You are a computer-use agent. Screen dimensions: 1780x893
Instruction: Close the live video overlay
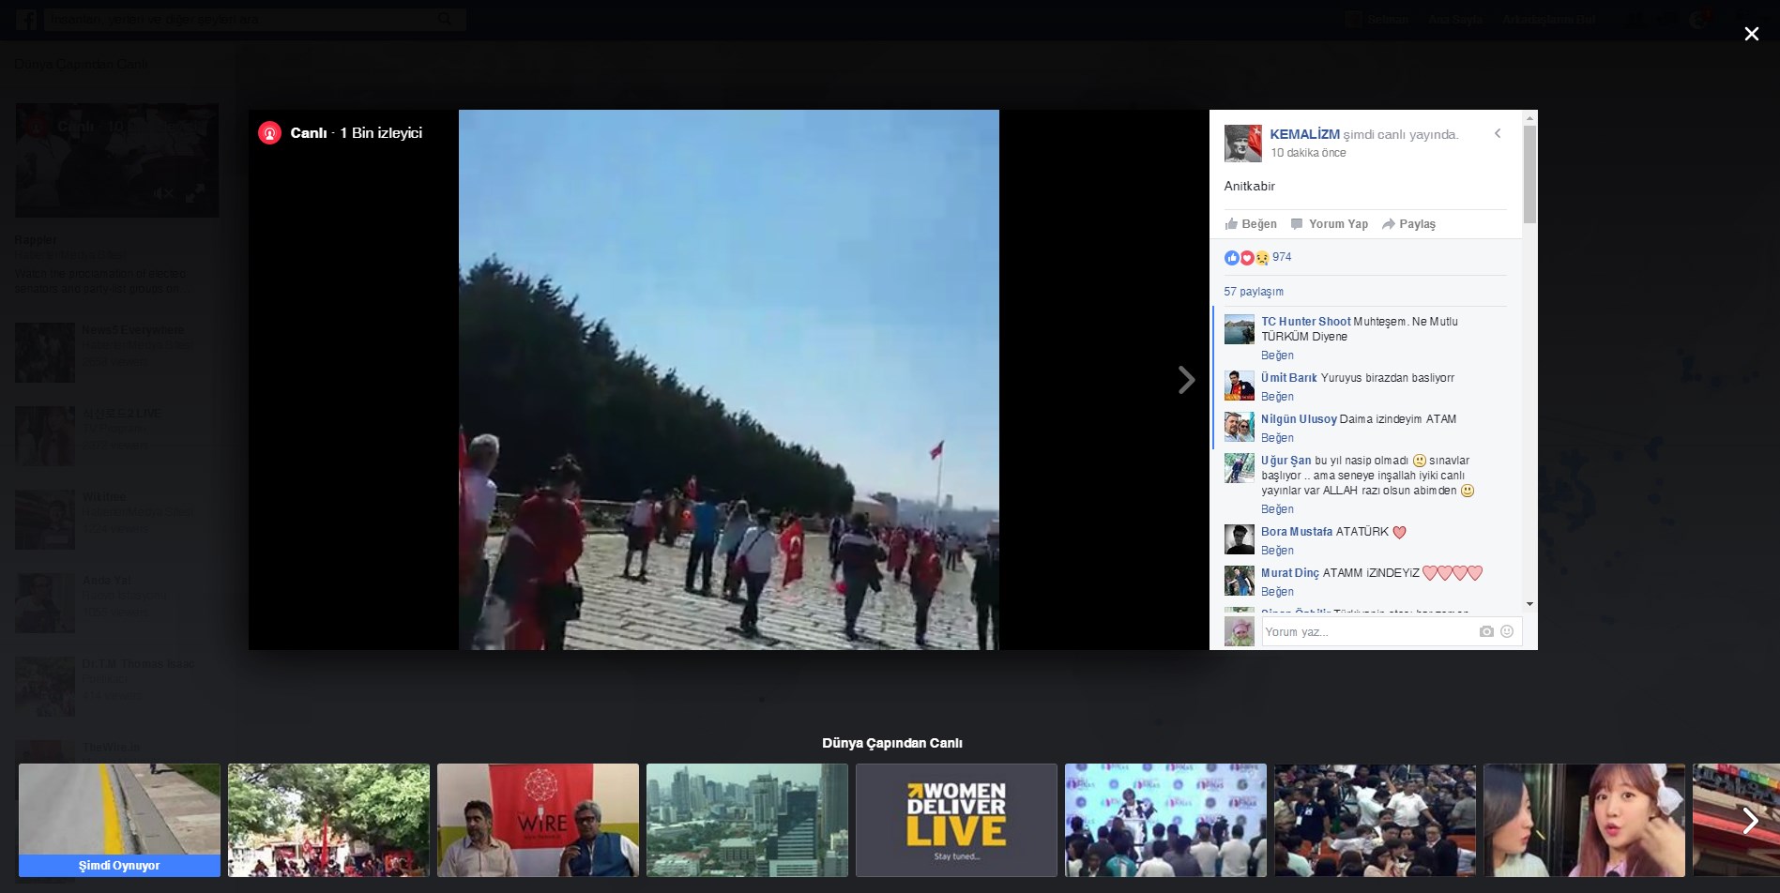pos(1751,34)
